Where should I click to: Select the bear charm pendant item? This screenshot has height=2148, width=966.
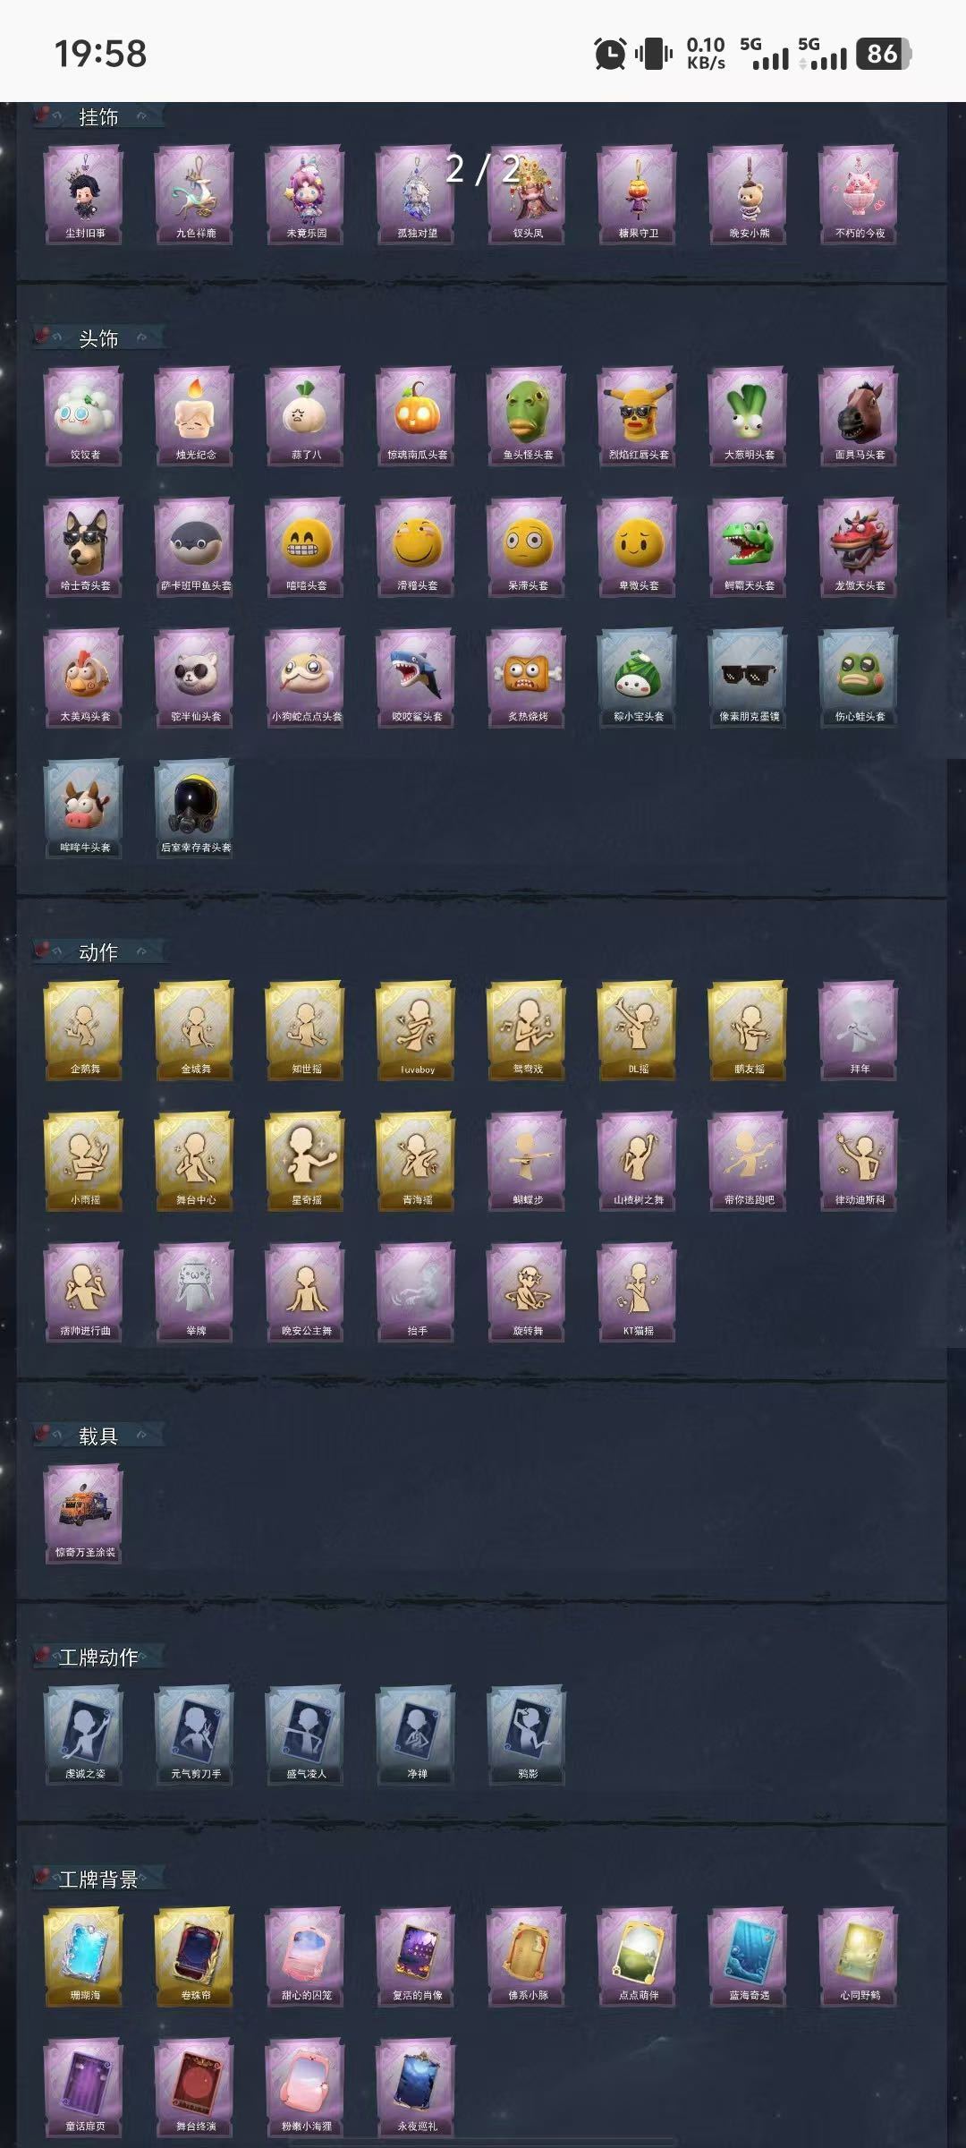pyautogui.click(x=749, y=194)
